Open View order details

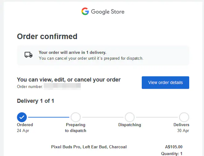[165, 82]
